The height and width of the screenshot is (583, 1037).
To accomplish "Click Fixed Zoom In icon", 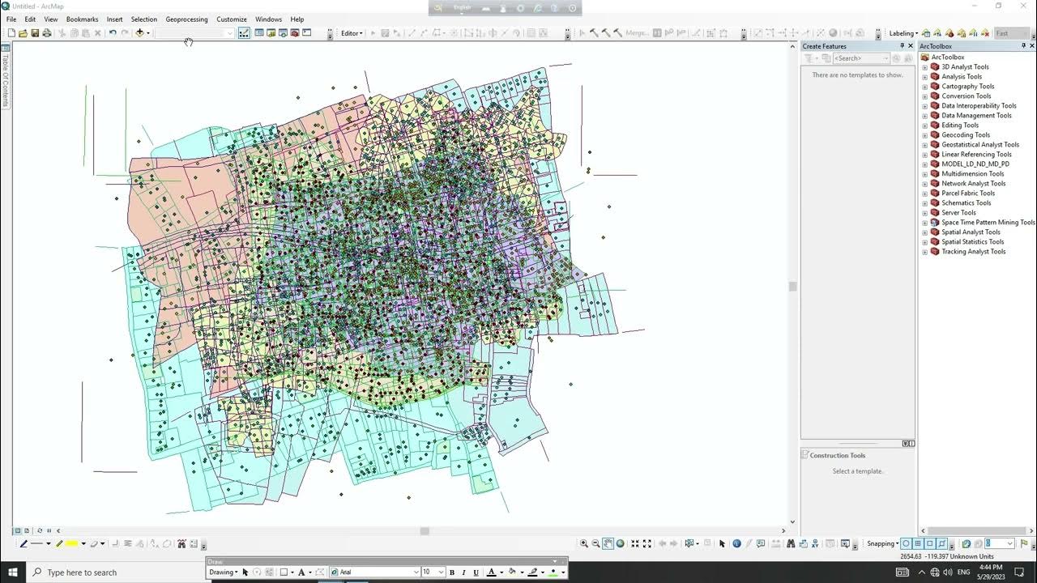I will click(x=636, y=544).
